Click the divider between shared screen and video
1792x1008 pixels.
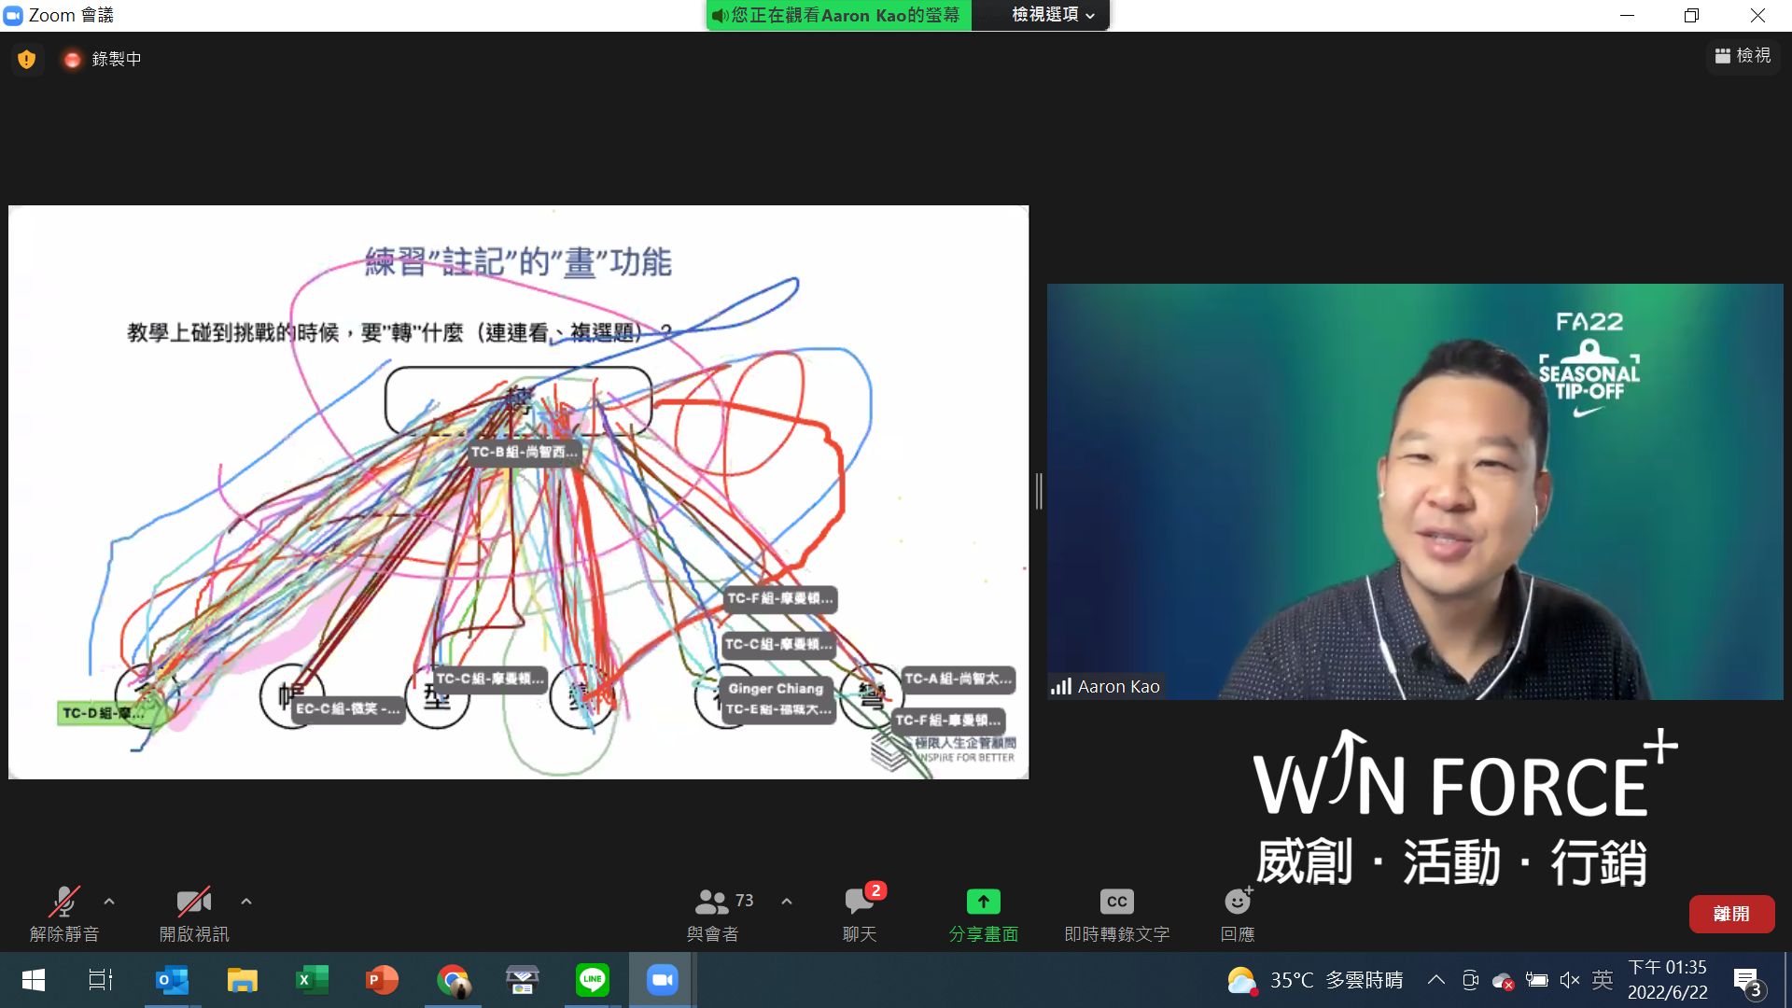point(1038,491)
